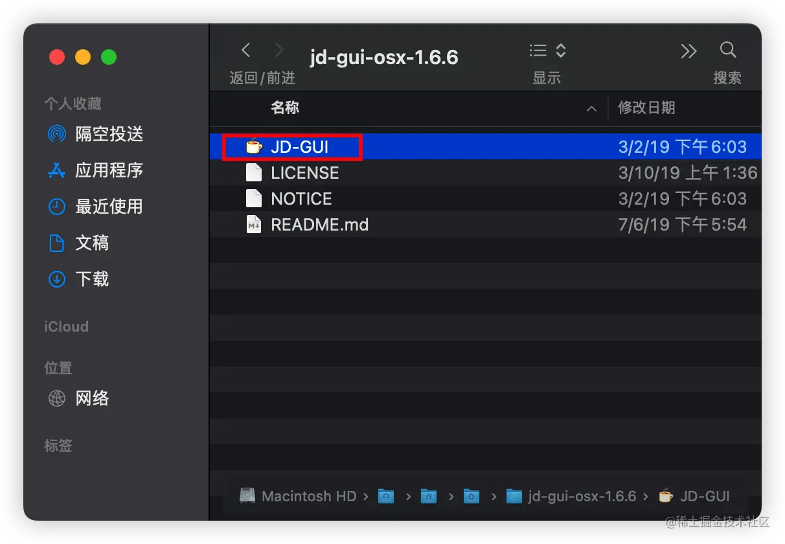Open Network in the sidebar
The width and height of the screenshot is (785, 544).
click(92, 398)
